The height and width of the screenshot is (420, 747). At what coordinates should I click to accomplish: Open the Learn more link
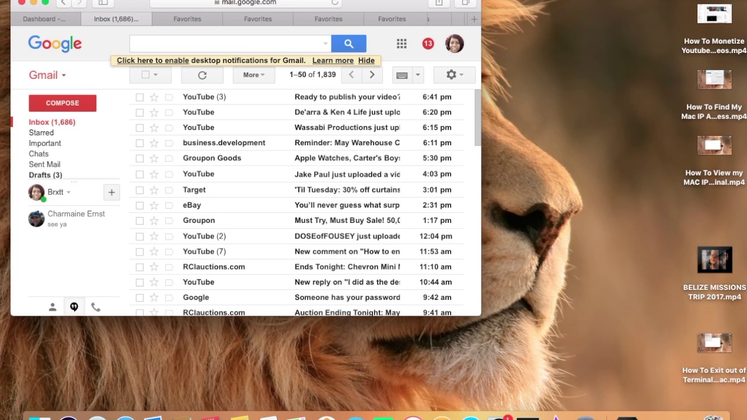[333, 61]
